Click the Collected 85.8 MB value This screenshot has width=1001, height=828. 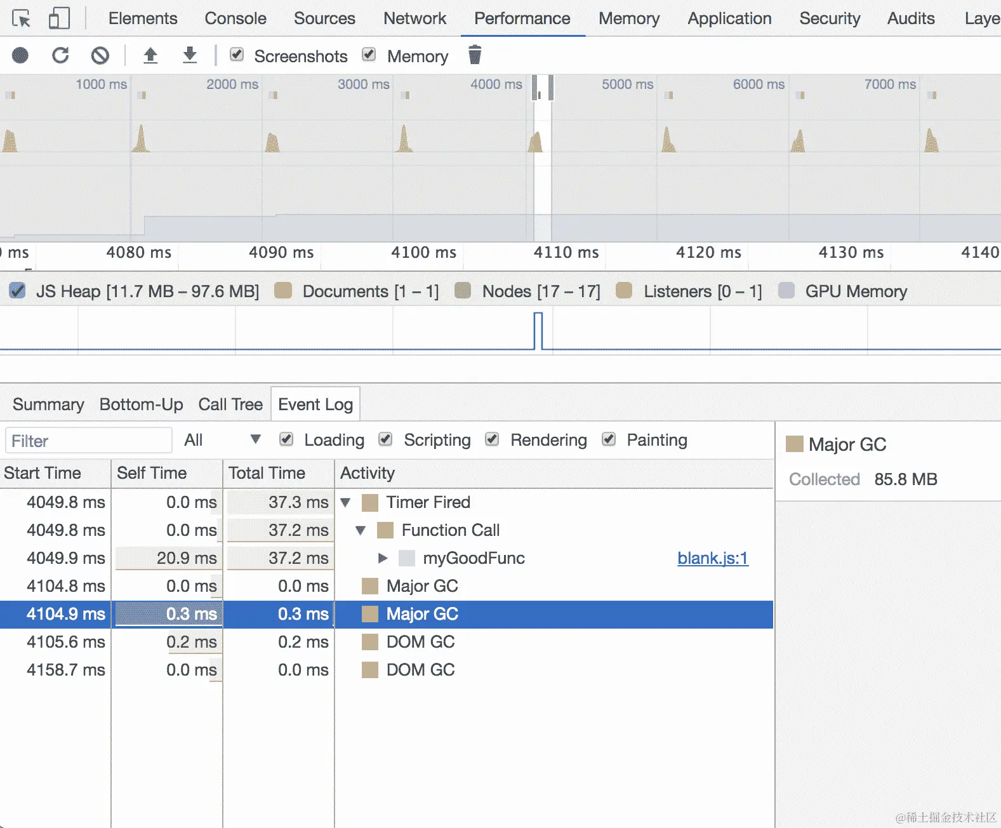906,479
